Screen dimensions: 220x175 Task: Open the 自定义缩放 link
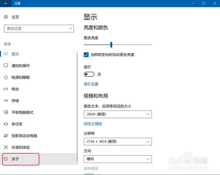coord(93,124)
